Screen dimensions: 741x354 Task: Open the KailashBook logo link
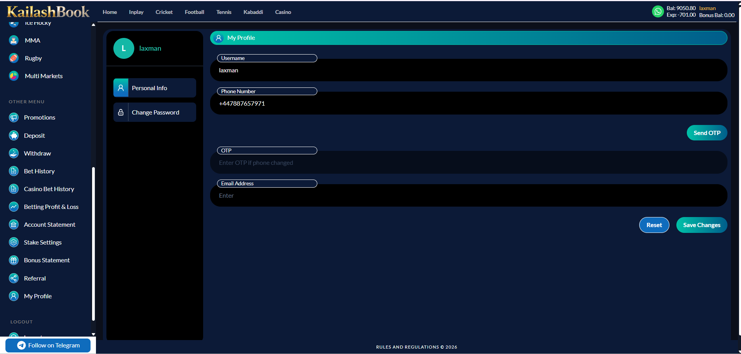tap(48, 12)
